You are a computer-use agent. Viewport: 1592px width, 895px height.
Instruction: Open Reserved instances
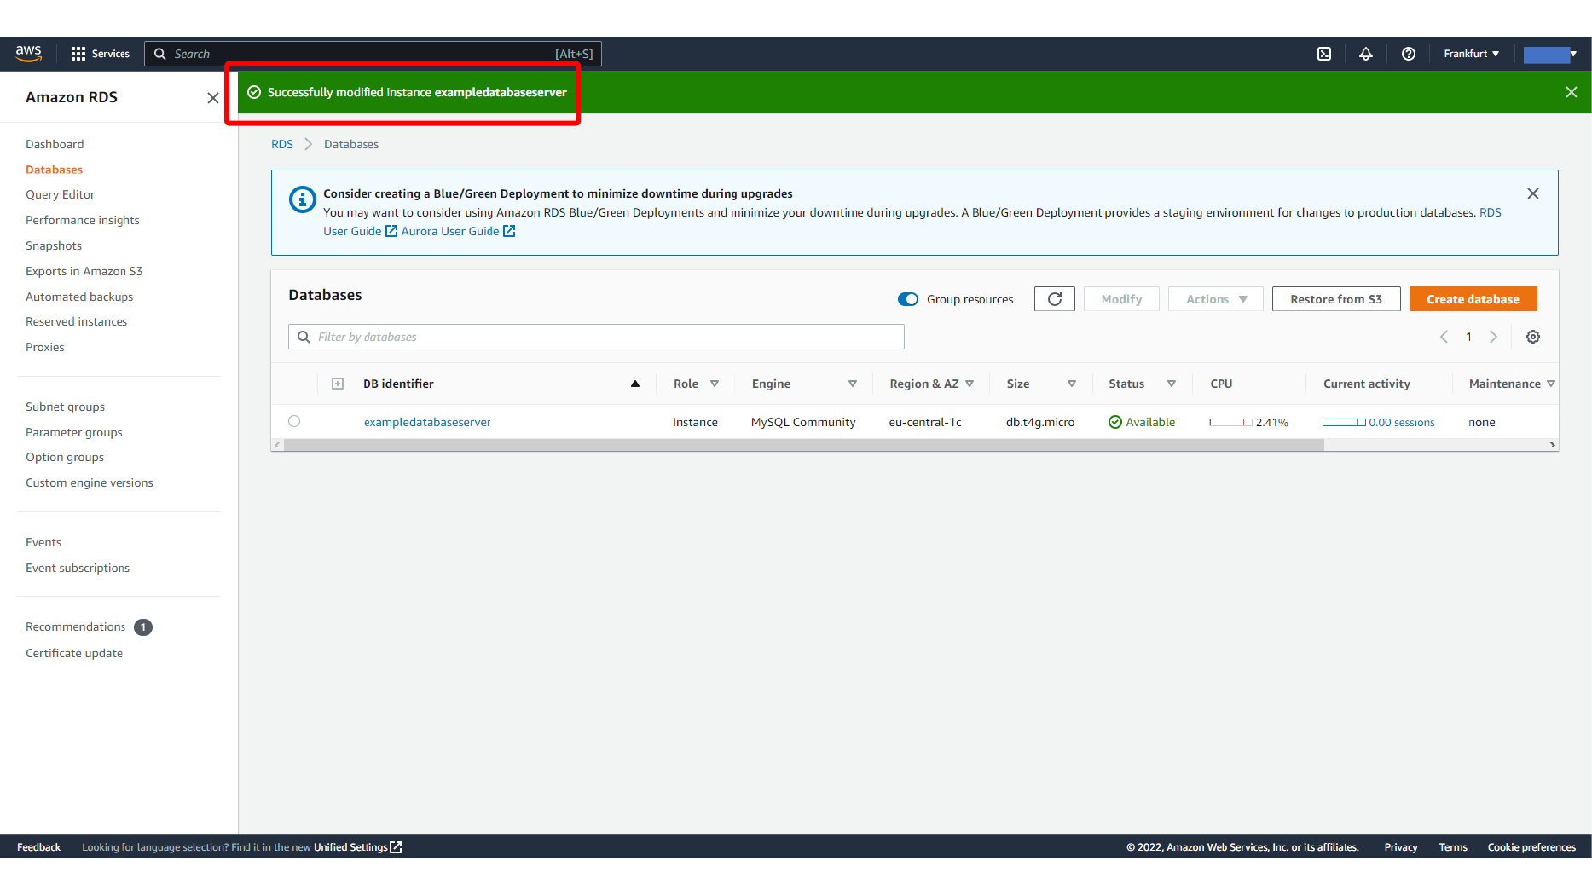(x=76, y=321)
